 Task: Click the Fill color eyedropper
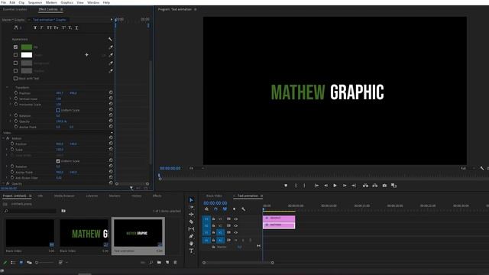coord(110,47)
